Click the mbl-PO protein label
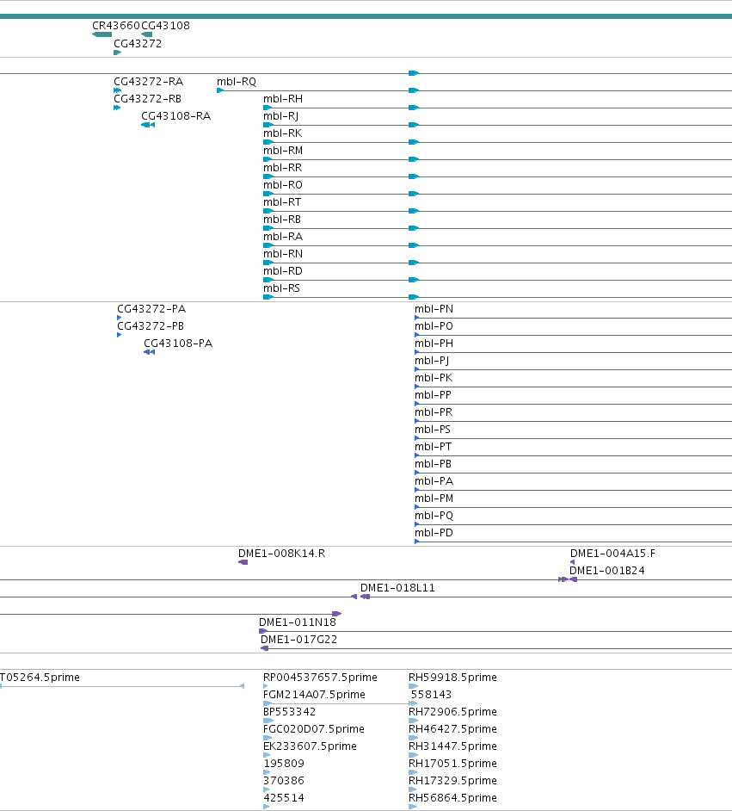732x811 pixels. tap(434, 325)
